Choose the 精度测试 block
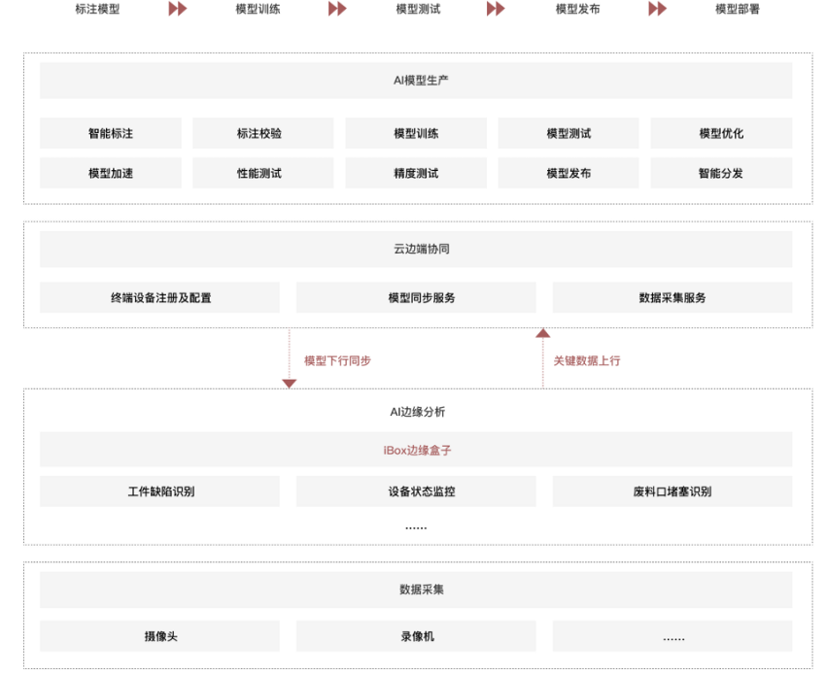This screenshot has height=676, width=826. pyautogui.click(x=416, y=173)
